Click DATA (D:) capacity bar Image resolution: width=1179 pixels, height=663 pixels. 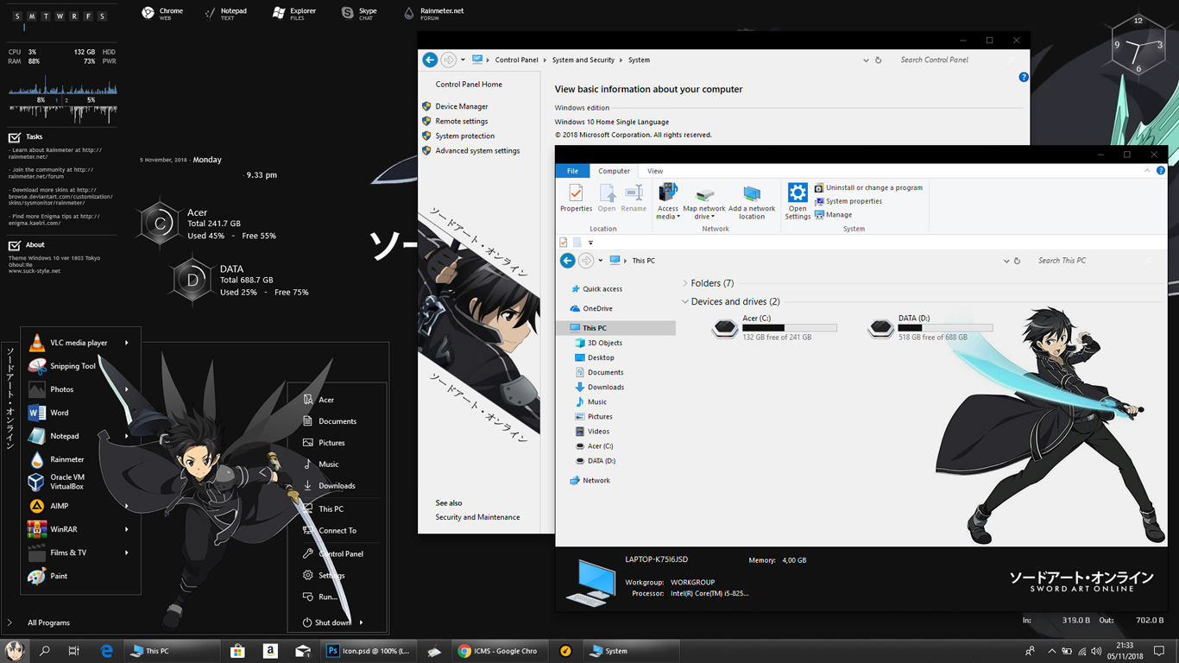pyautogui.click(x=945, y=328)
